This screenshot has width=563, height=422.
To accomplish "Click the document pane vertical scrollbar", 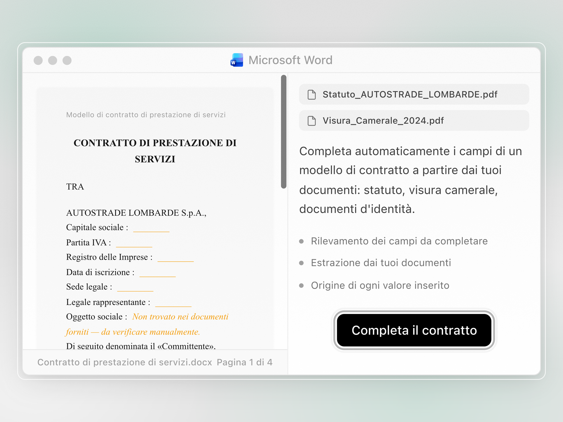I will click(284, 132).
